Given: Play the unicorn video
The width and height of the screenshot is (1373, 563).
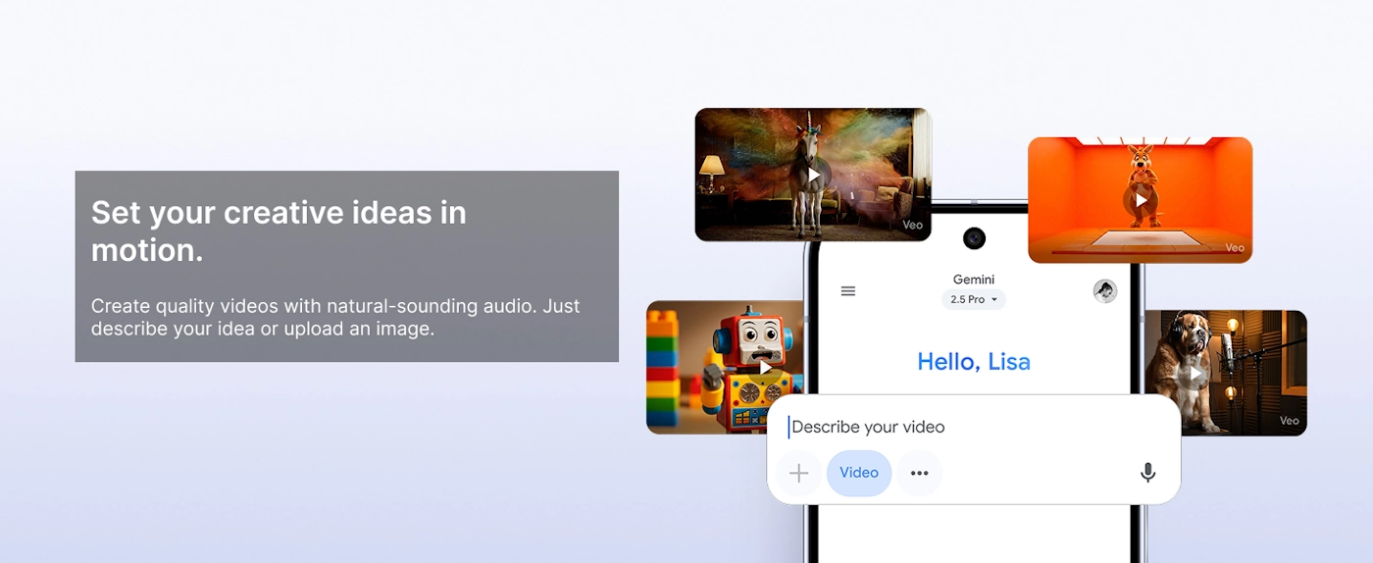Looking at the screenshot, I should pos(813,176).
